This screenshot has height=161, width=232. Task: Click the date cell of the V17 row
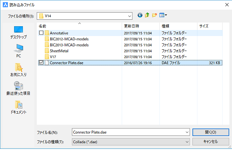[138, 57]
